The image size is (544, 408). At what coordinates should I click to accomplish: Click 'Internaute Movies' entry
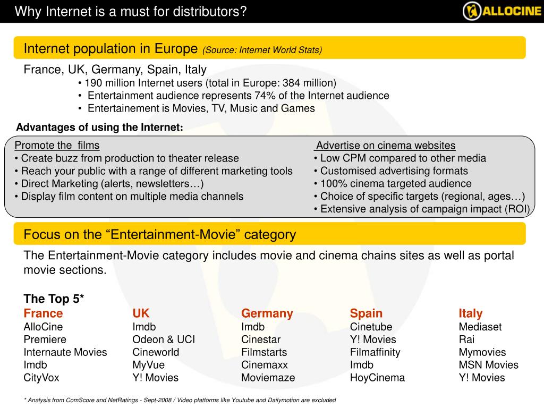tap(65, 352)
